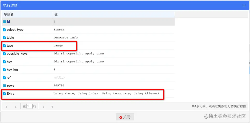Select the possible_keys field name
The height and width of the screenshot is (123, 250).
17,54
